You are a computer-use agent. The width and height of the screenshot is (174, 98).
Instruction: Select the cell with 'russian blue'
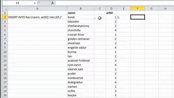81,35
